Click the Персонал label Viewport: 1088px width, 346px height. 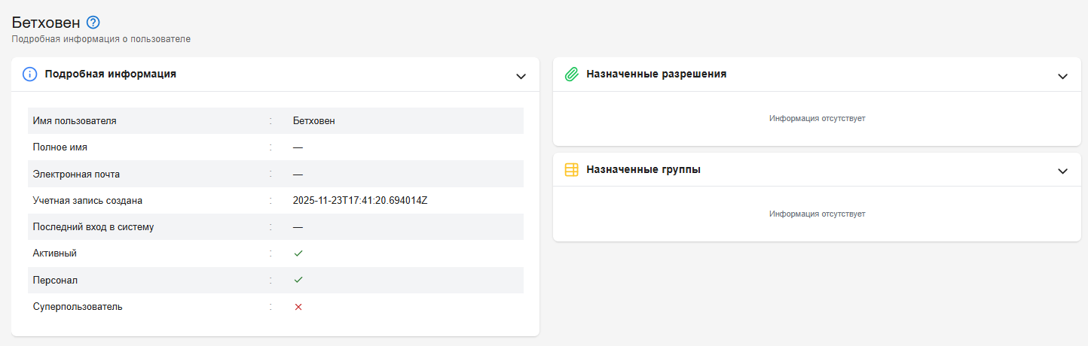coord(55,281)
